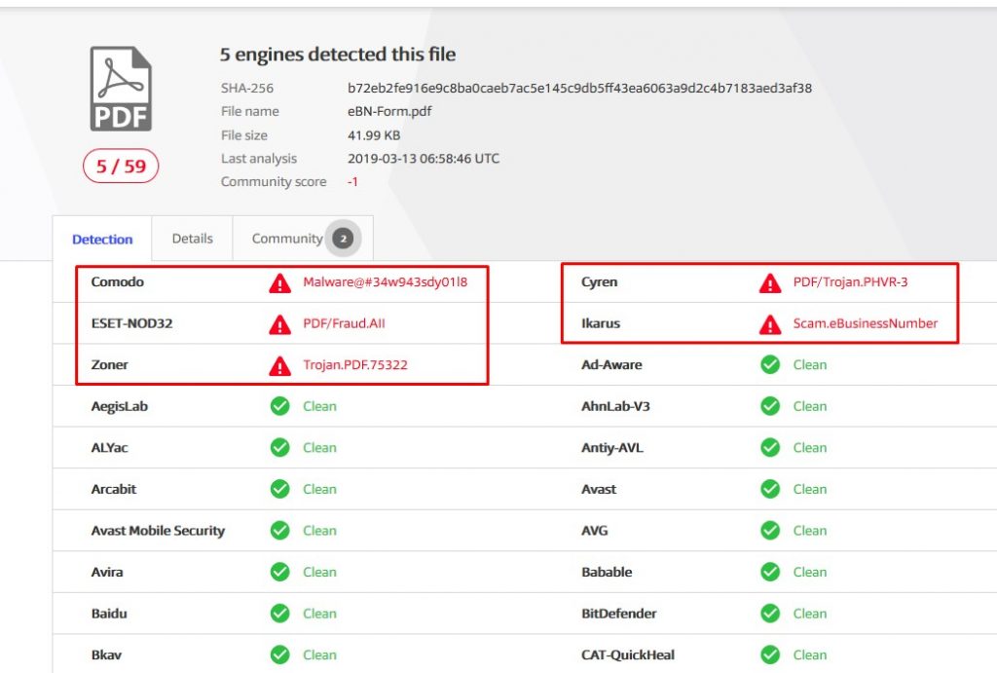The image size is (997, 673).
Task: Click the Clean result for Ad-Aware
Action: tap(809, 364)
